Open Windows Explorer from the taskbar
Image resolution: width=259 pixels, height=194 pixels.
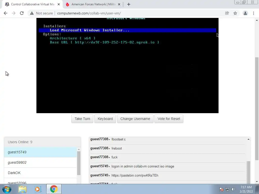(23, 189)
